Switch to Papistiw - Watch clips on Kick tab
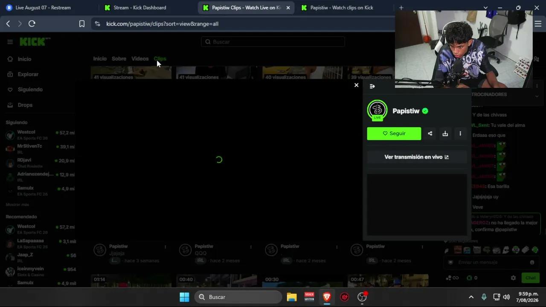 coord(344,8)
